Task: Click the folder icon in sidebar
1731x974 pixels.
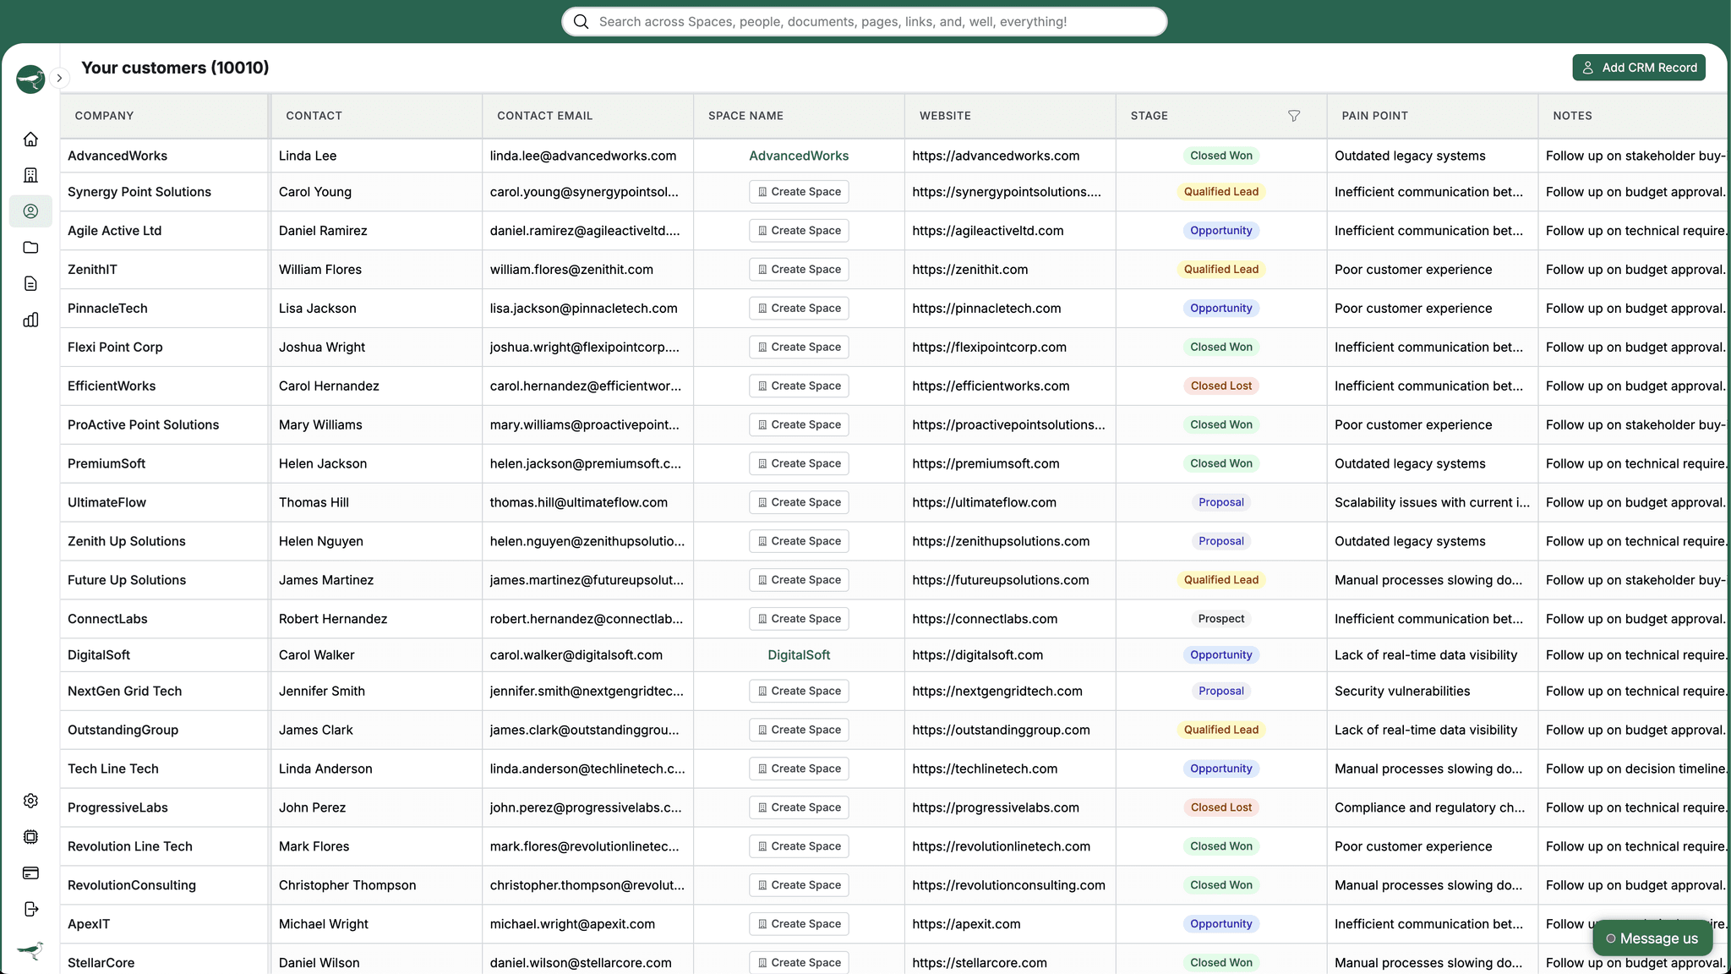Action: [x=30, y=248]
